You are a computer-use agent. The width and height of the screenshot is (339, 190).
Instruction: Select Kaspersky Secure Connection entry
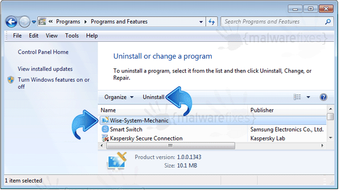[146, 138]
